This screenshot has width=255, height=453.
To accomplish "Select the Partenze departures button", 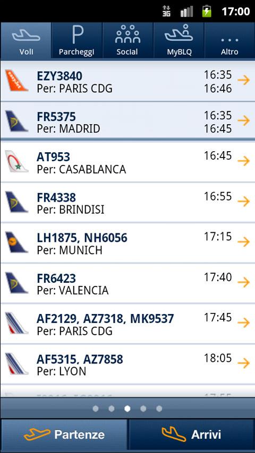I will pyautogui.click(x=64, y=435).
